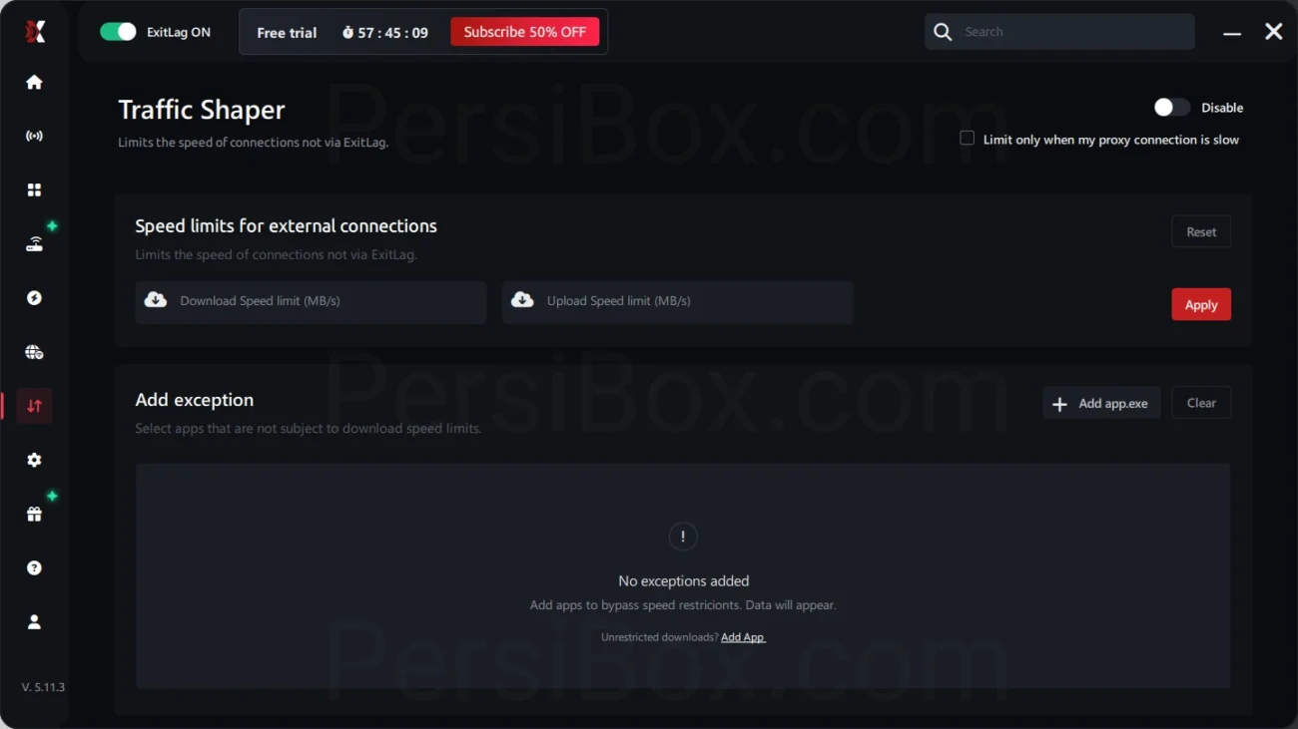1298x729 pixels.
Task: Click the Subscribe 50% OFF button
Action: tap(525, 32)
